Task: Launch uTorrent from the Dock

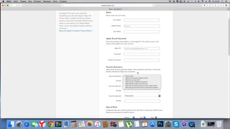Action: (x=129, y=124)
